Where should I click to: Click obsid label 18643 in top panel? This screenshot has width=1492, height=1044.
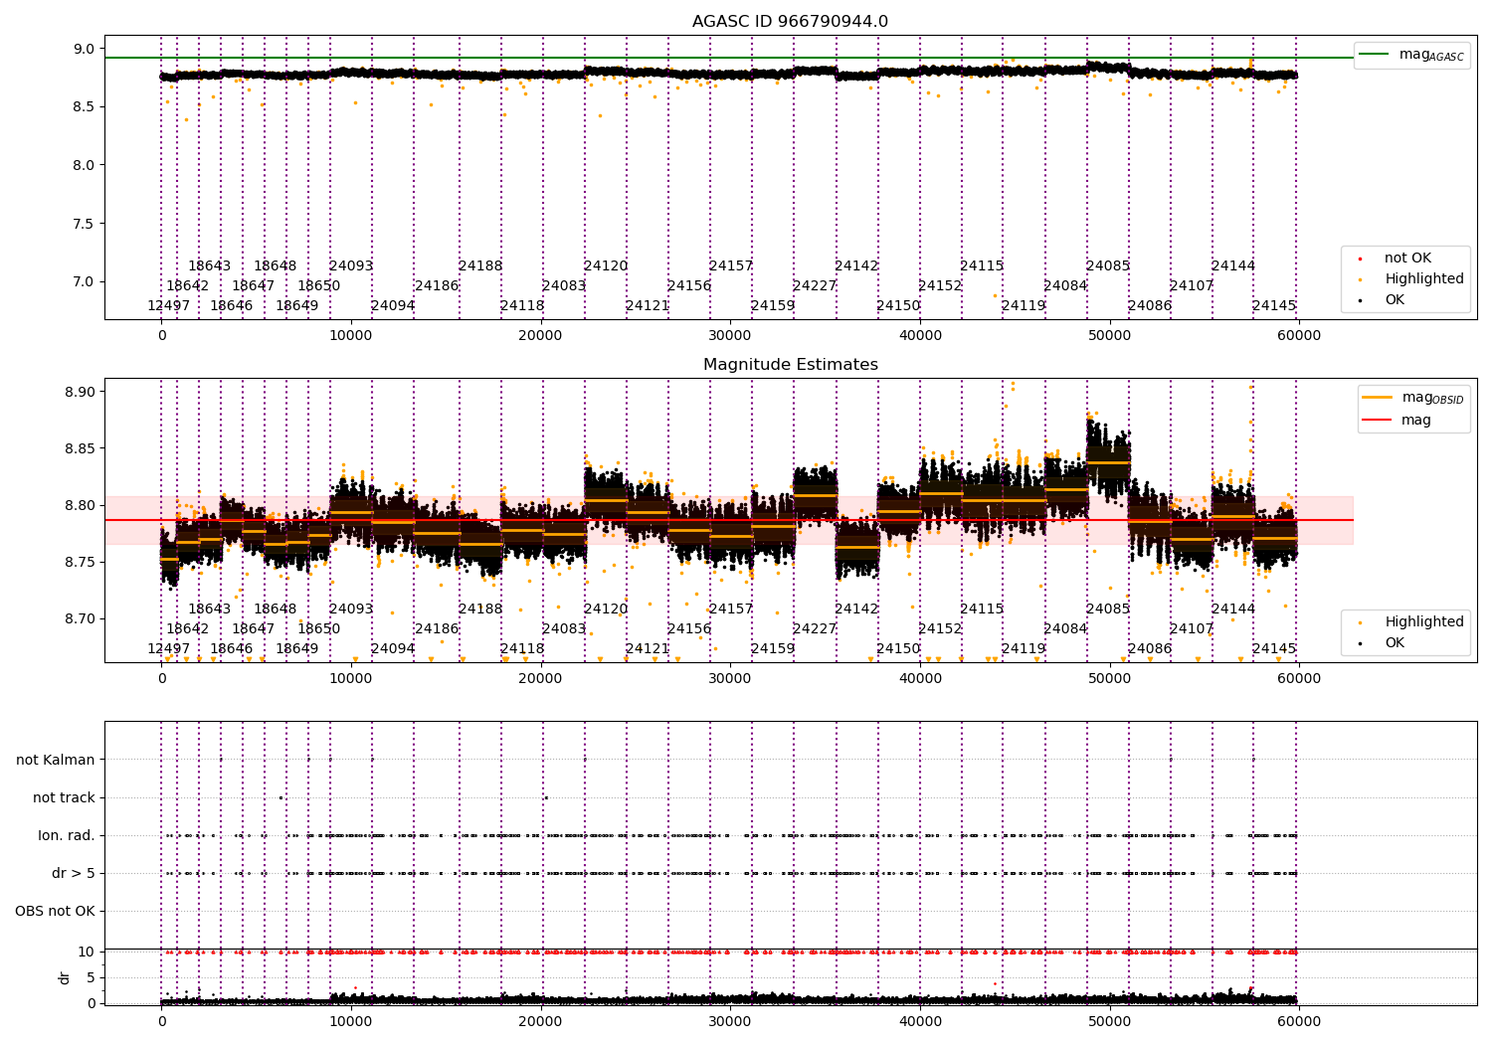tap(209, 266)
